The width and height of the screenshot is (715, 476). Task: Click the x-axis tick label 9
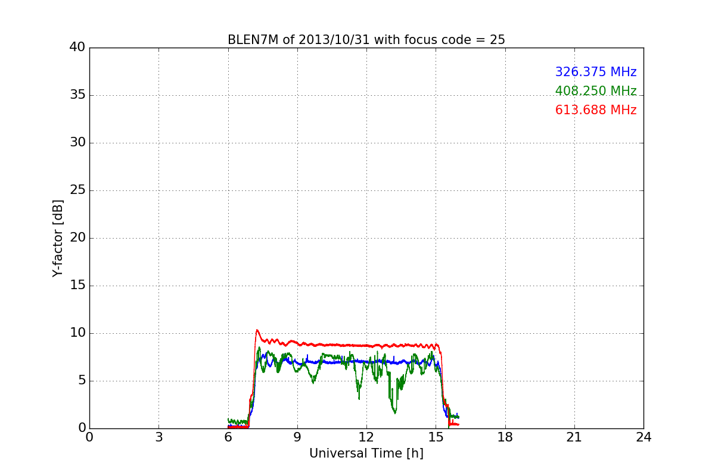point(297,437)
